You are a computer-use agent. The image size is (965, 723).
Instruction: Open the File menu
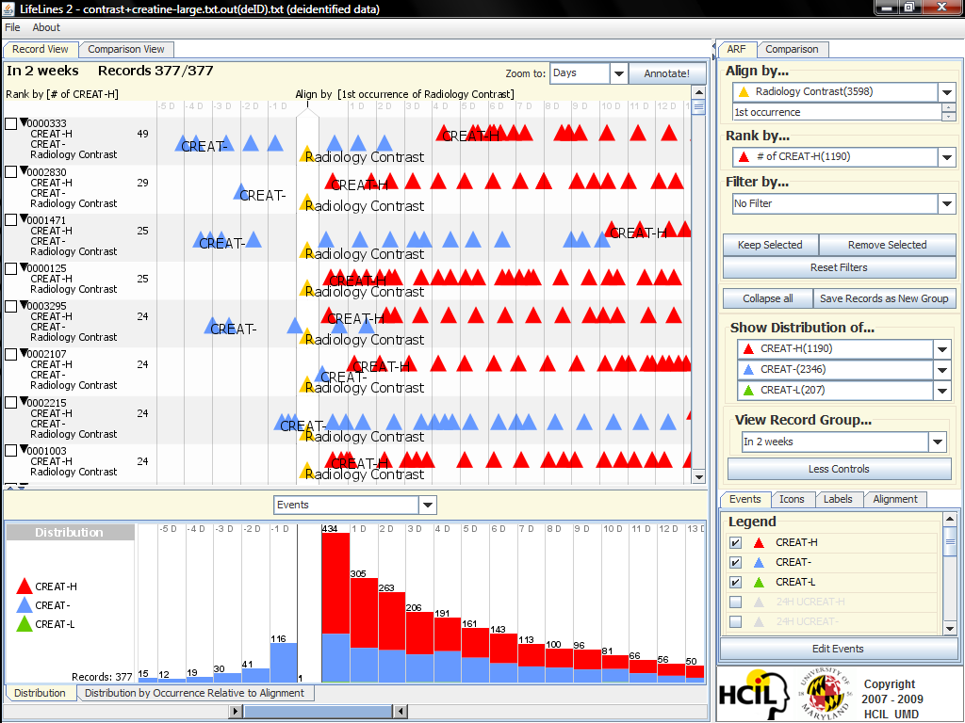click(12, 28)
